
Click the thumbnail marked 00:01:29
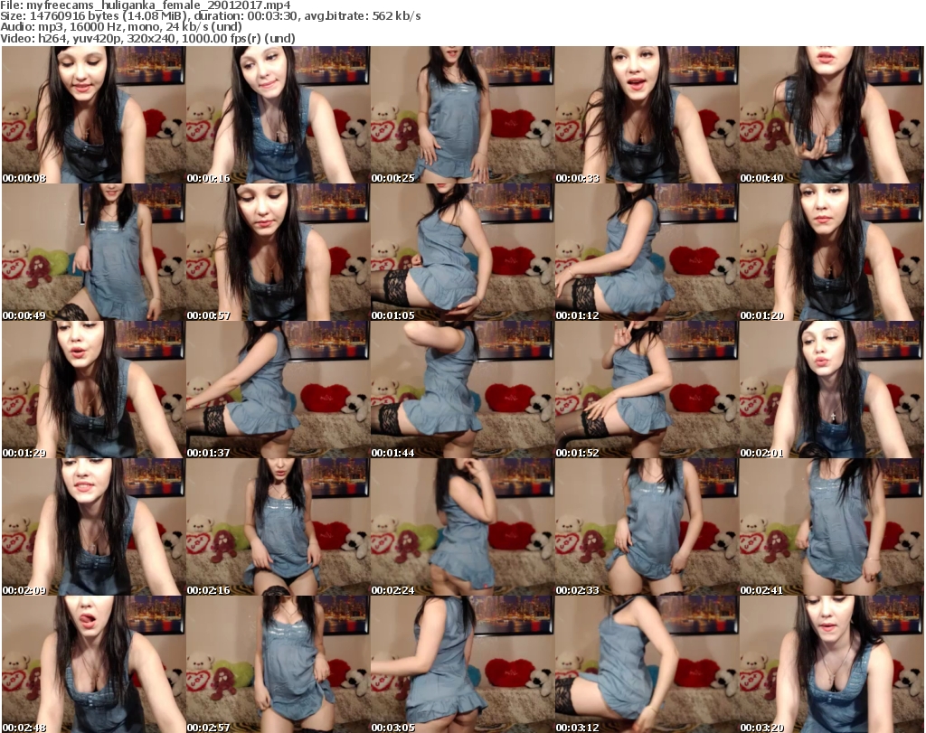(93, 390)
